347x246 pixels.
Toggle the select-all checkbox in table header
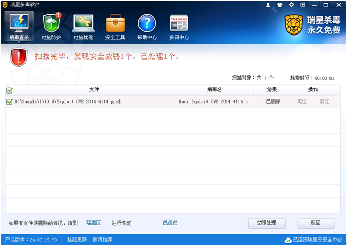(x=10, y=90)
